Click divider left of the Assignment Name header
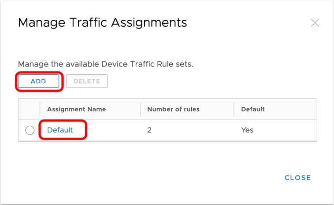The image size is (334, 205). [x=40, y=109]
